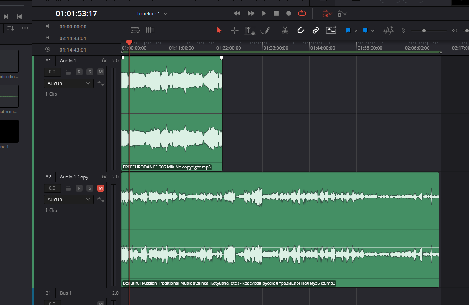Unmute the Audio 1 Copy track
This screenshot has height=305, width=469.
tap(101, 188)
